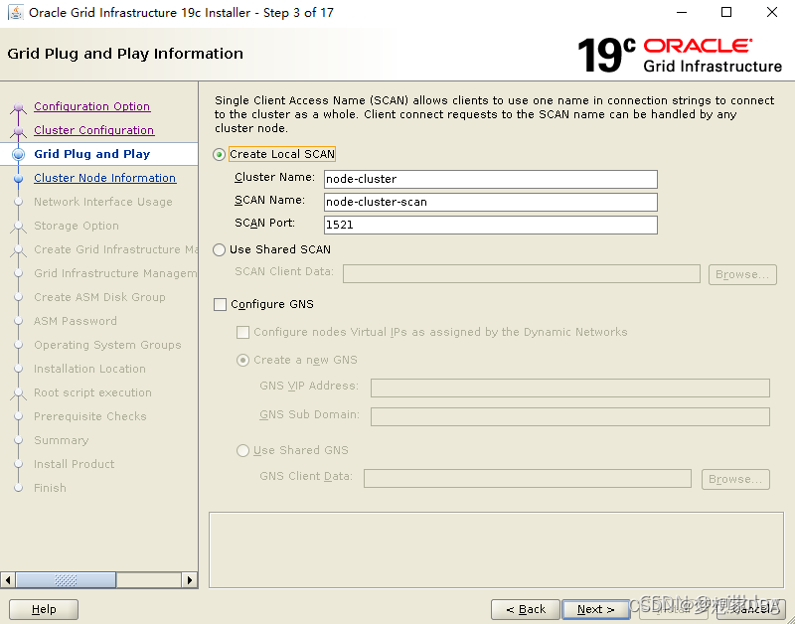Maximize the installer window
This screenshot has width=795, height=624.
(726, 12)
